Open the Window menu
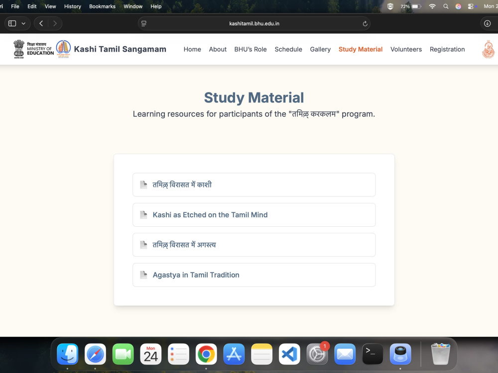Viewport: 498px width, 373px height. click(x=133, y=6)
